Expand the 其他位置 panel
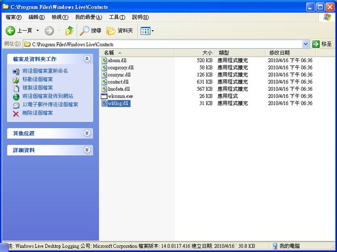 [87, 133]
